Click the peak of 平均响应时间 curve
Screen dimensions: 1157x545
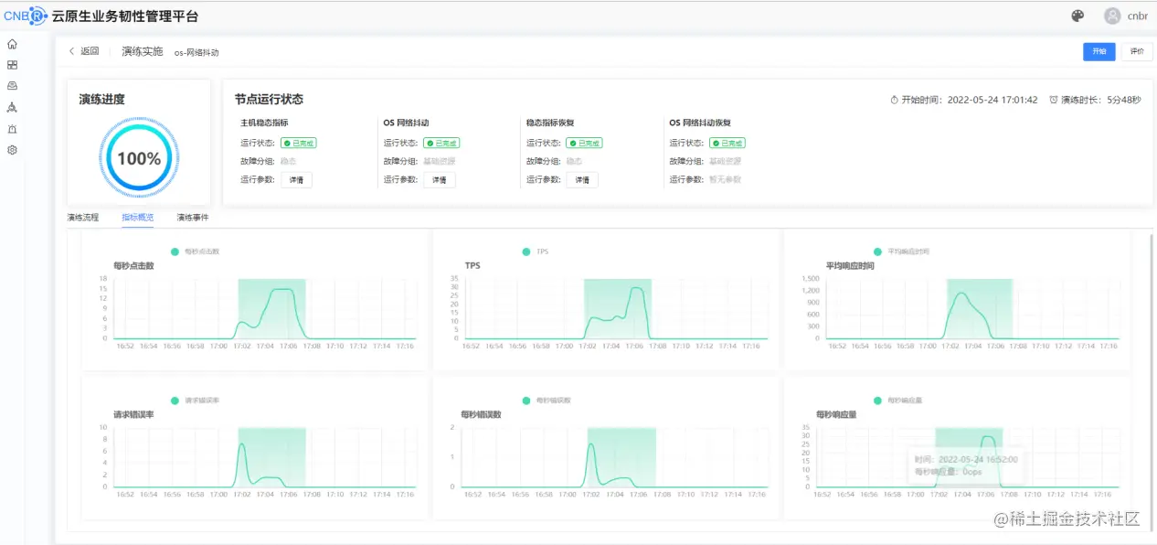[x=961, y=293]
